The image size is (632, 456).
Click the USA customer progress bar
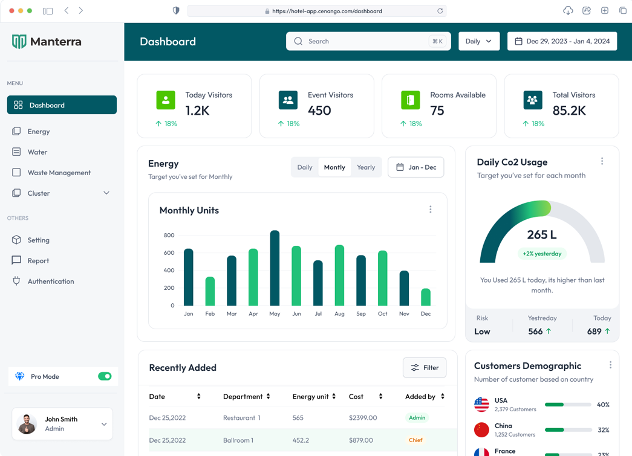coord(567,405)
